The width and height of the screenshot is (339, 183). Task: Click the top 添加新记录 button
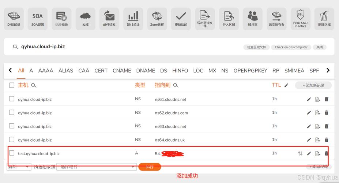coord(313,85)
